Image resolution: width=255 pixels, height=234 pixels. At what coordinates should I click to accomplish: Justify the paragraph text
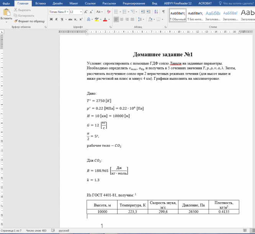[x=132, y=20]
